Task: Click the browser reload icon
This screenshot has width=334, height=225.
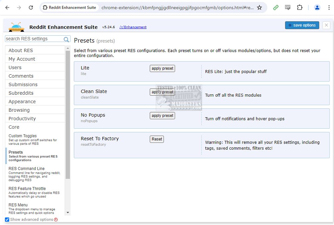Action: (x=31, y=7)
